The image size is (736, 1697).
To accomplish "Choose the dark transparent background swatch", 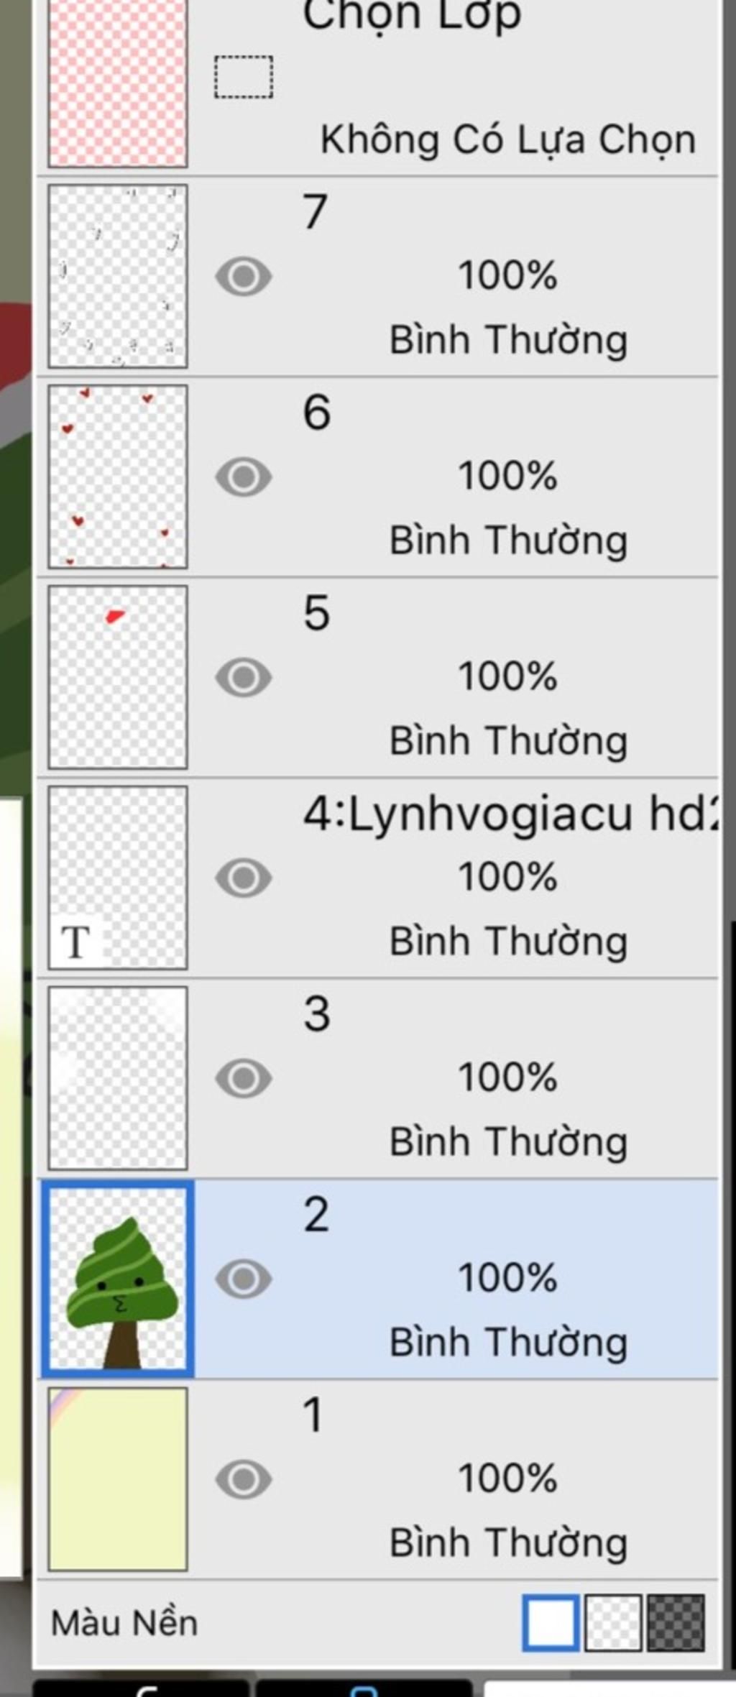I will [676, 1623].
